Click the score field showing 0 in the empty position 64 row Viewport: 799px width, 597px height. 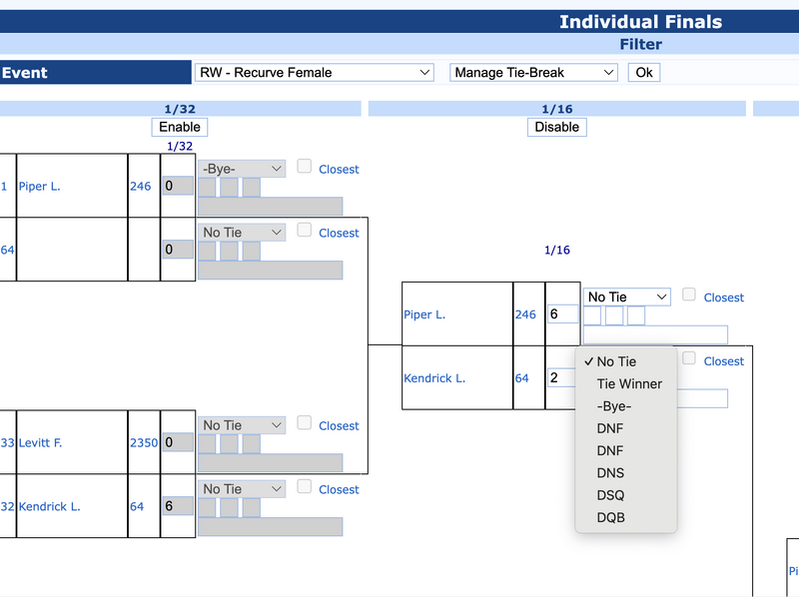(178, 250)
